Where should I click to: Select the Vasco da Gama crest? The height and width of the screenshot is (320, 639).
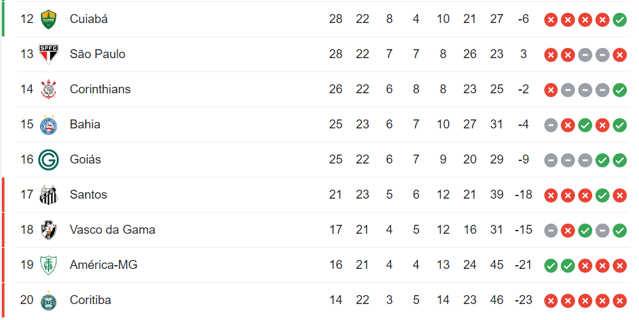(x=48, y=230)
